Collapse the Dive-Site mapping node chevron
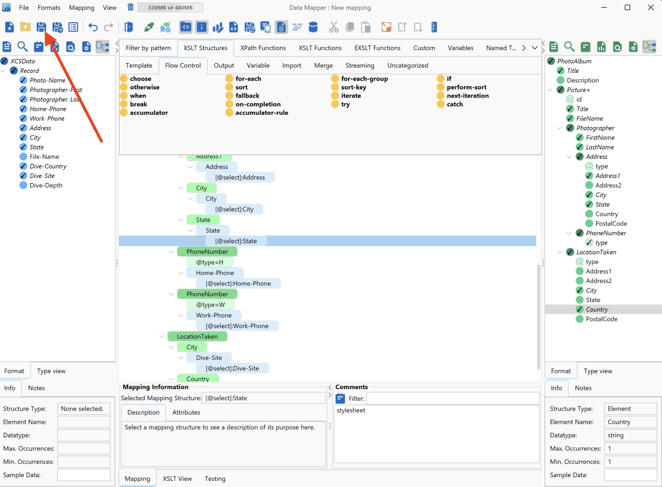The image size is (662, 487). coord(181,358)
